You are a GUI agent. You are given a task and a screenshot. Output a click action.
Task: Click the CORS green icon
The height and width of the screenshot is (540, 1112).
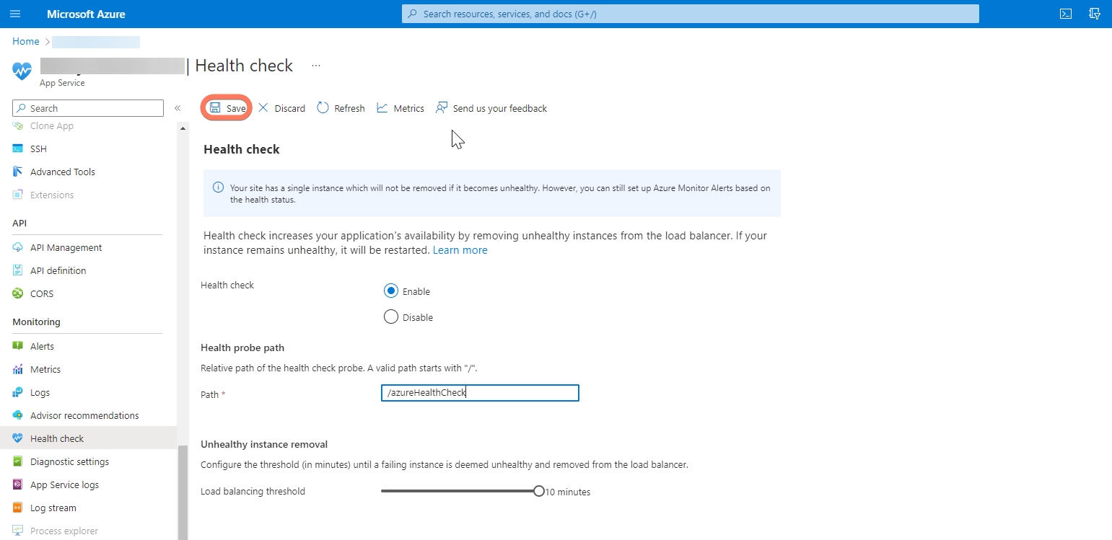[18, 293]
